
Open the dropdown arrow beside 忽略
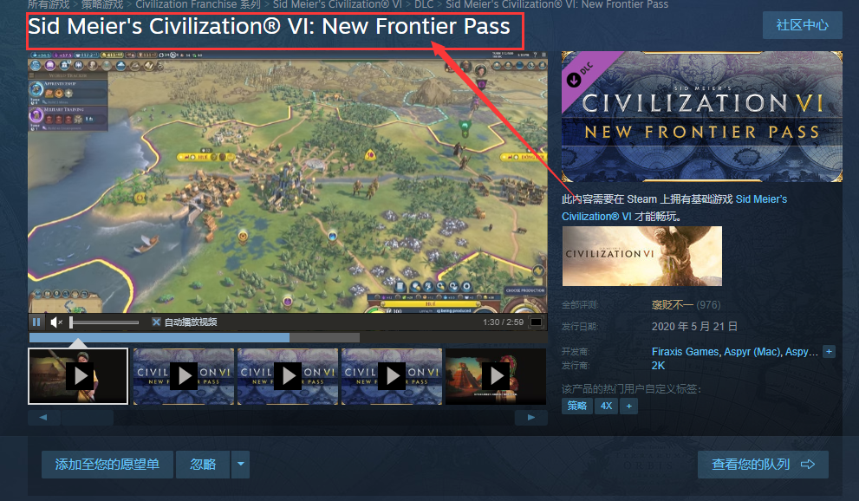coord(240,465)
